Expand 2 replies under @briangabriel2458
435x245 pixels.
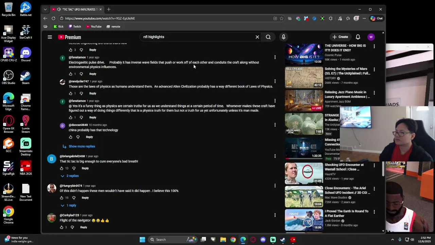pyautogui.click(x=70, y=176)
